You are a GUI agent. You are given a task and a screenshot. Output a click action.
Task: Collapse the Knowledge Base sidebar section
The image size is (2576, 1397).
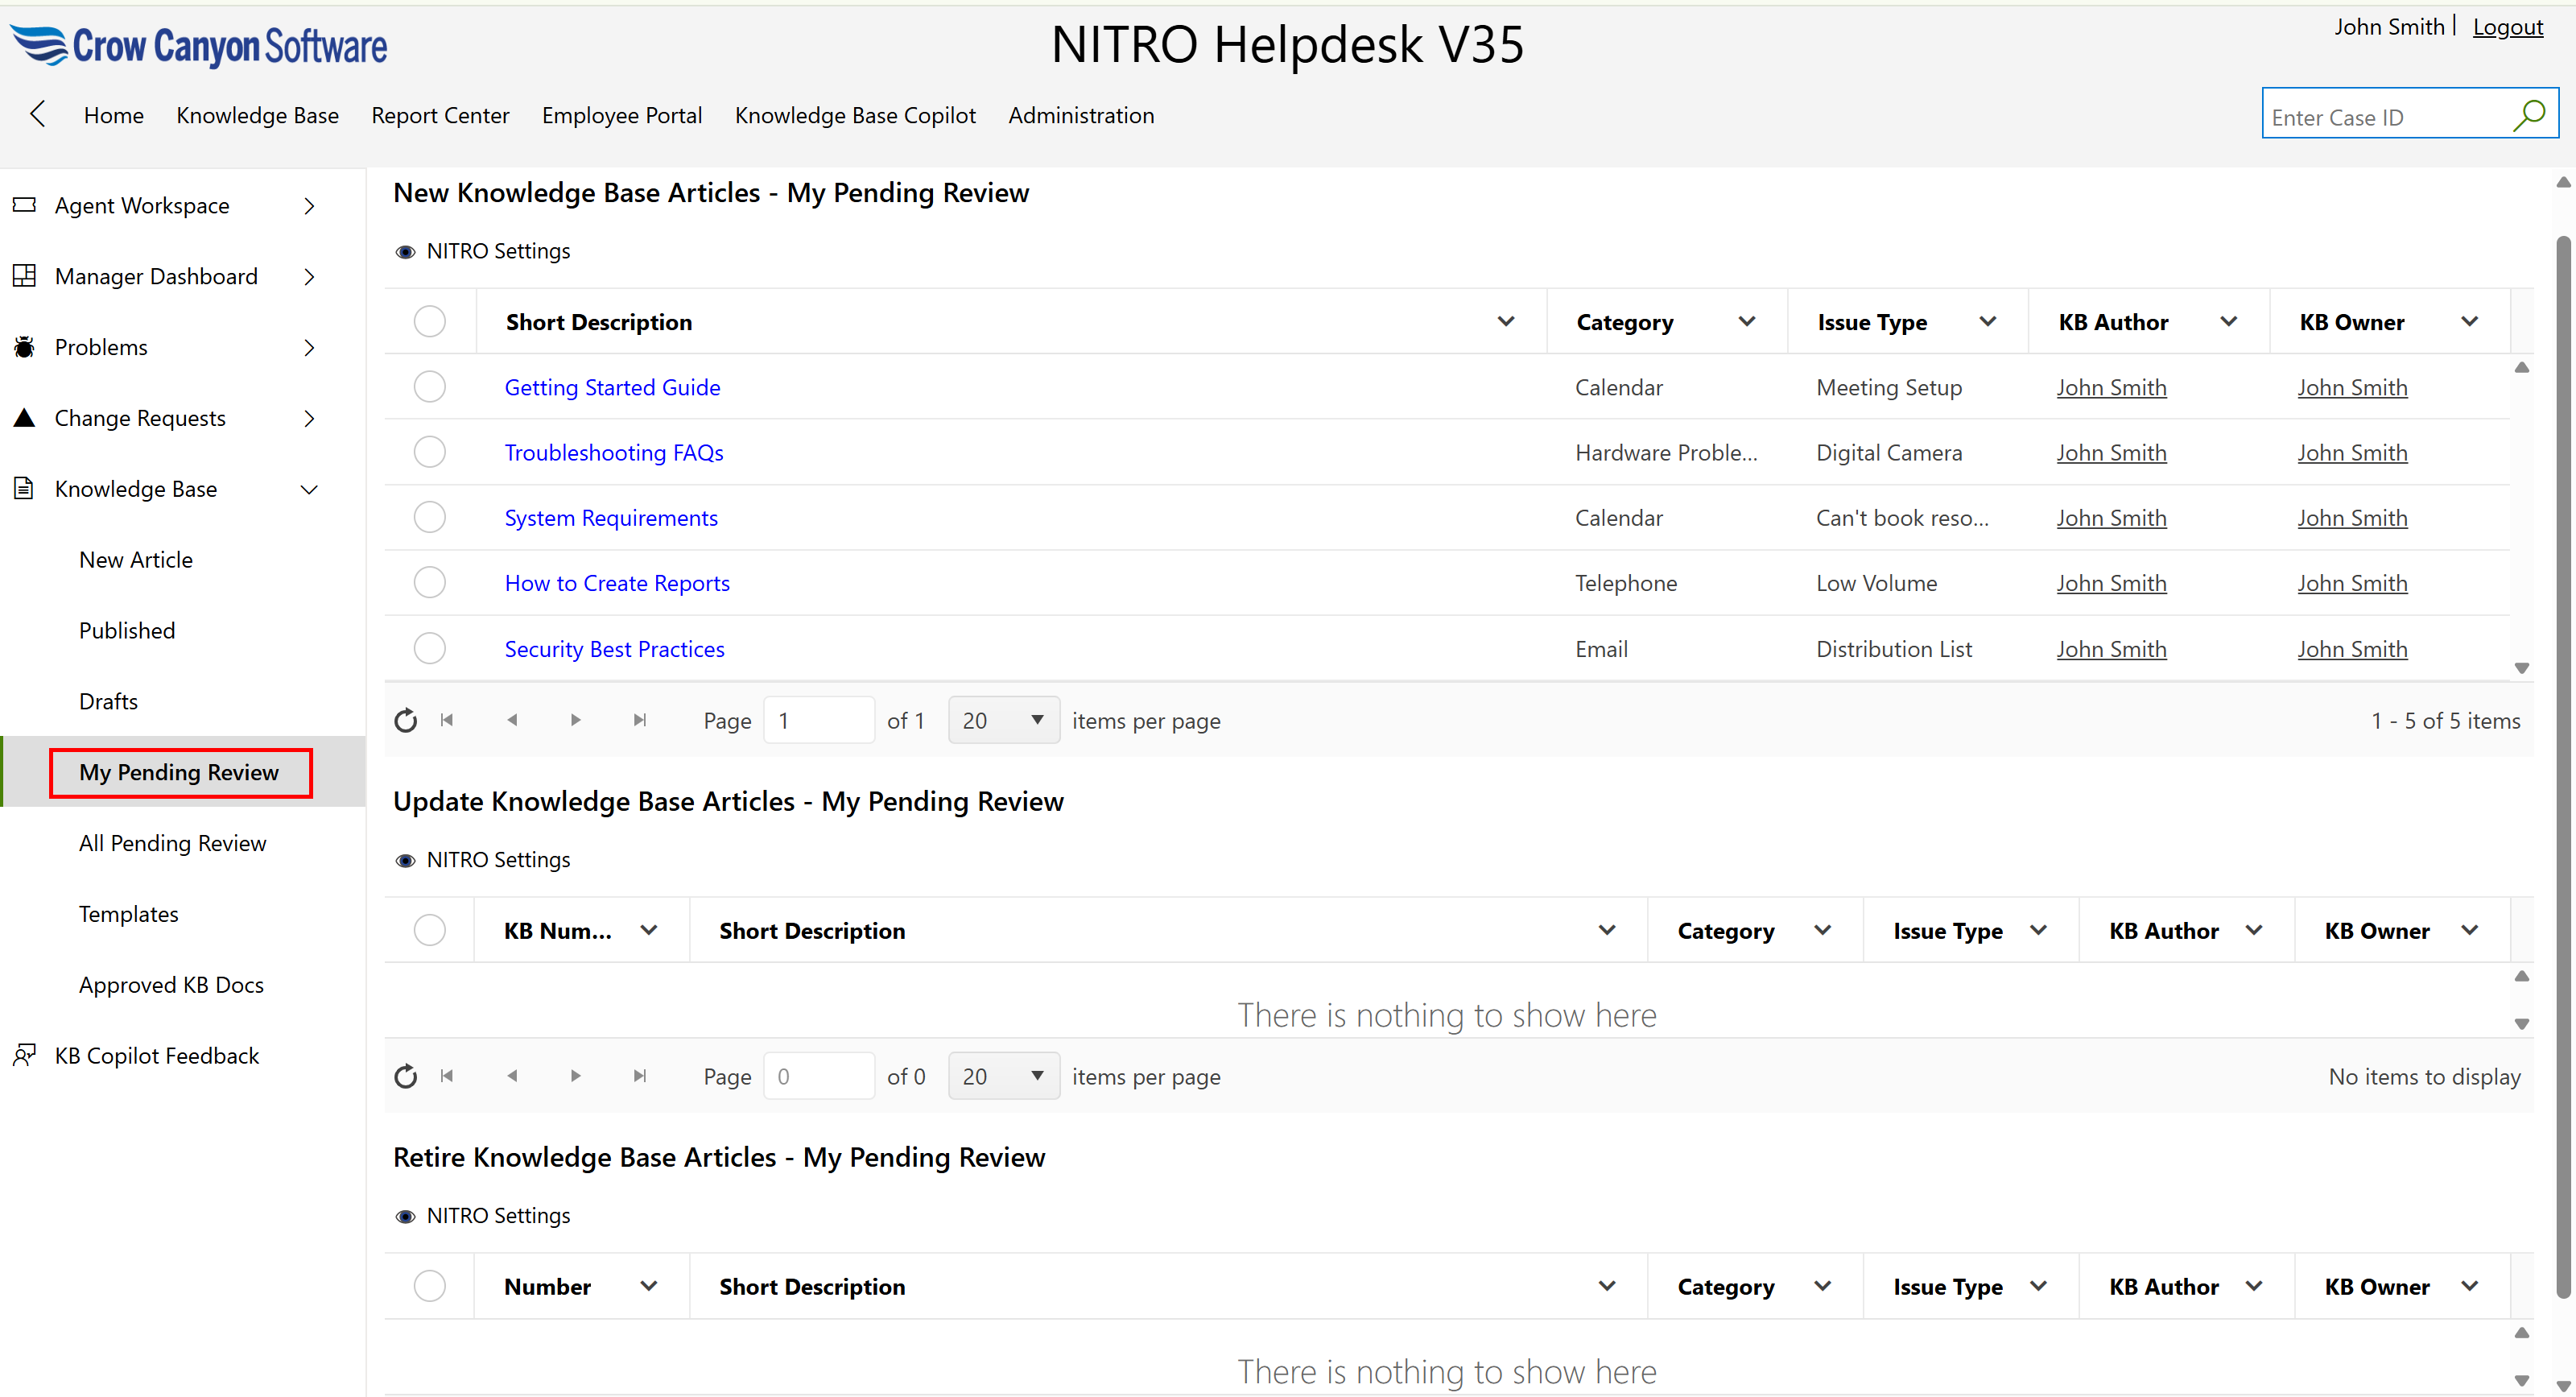309,489
